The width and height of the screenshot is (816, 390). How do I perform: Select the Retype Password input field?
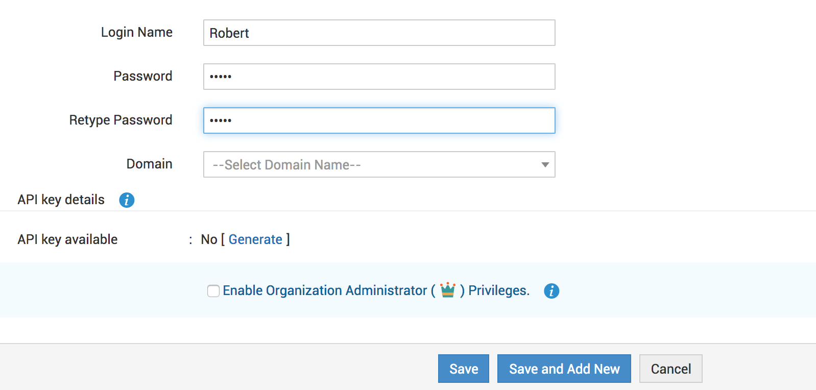point(379,120)
